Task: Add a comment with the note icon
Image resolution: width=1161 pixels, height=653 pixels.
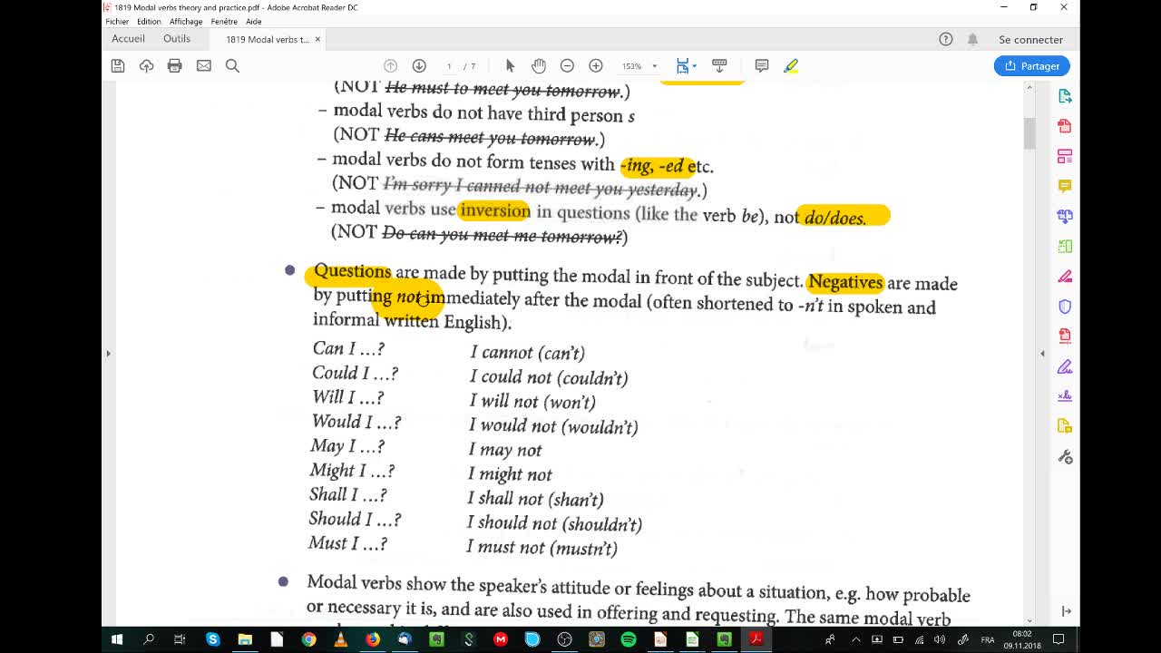Action: coord(762,65)
